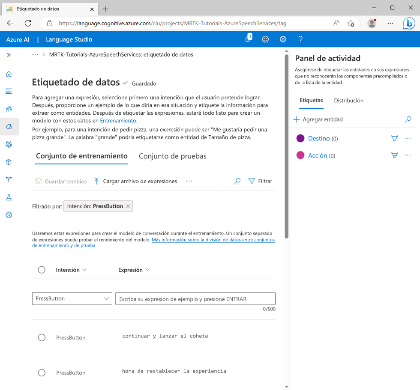Expand the breadcrumb ellipsis
This screenshot has height=390, width=420.
pyautogui.click(x=35, y=54)
